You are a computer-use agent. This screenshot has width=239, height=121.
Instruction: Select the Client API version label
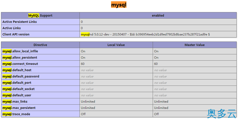point(16,34)
